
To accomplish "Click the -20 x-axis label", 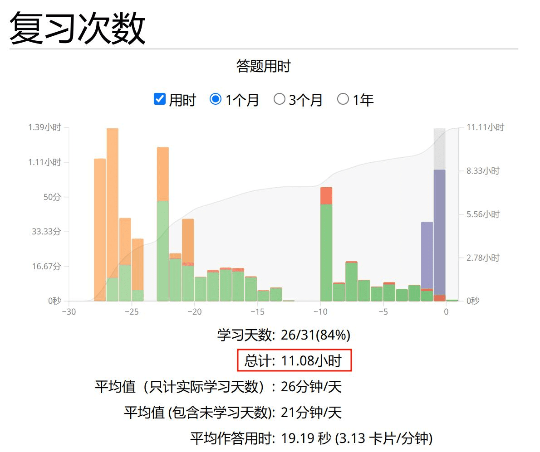I will [x=195, y=311].
